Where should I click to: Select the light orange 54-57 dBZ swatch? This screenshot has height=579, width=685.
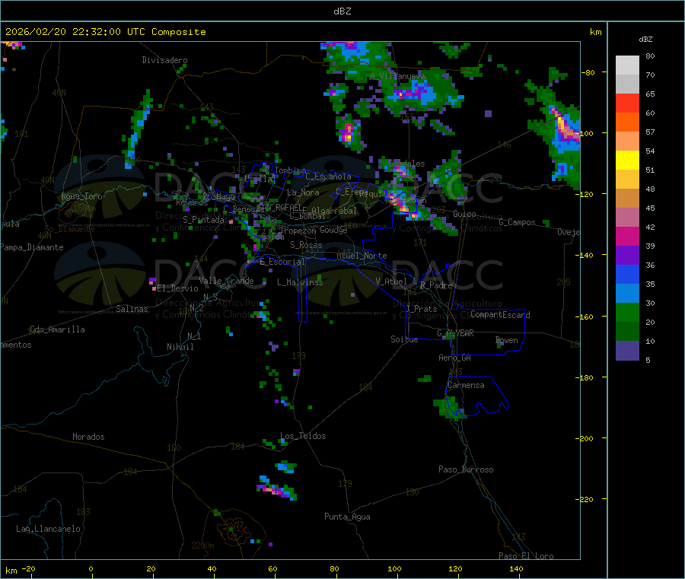pyautogui.click(x=627, y=141)
